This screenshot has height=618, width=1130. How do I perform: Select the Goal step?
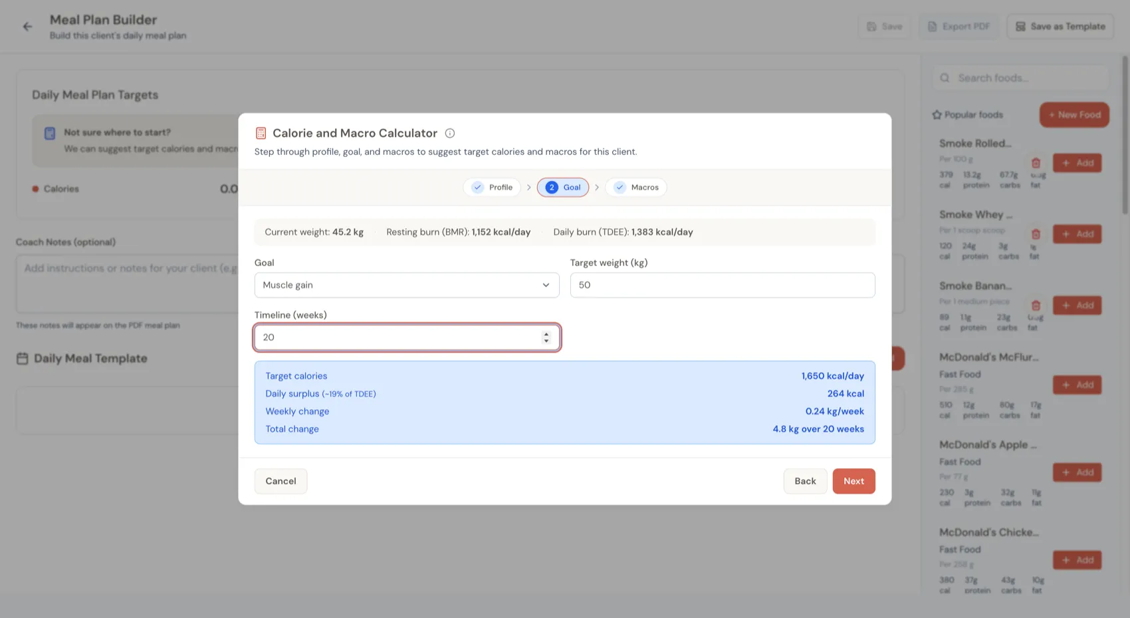[x=563, y=188]
